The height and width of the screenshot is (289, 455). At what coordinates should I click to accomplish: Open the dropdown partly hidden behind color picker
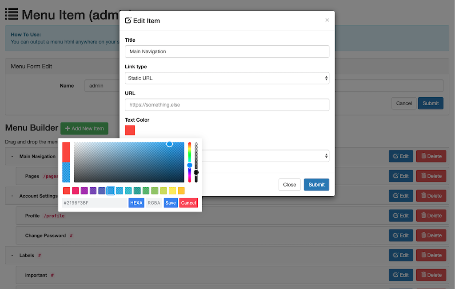266,156
